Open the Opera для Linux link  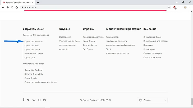point(32,50)
